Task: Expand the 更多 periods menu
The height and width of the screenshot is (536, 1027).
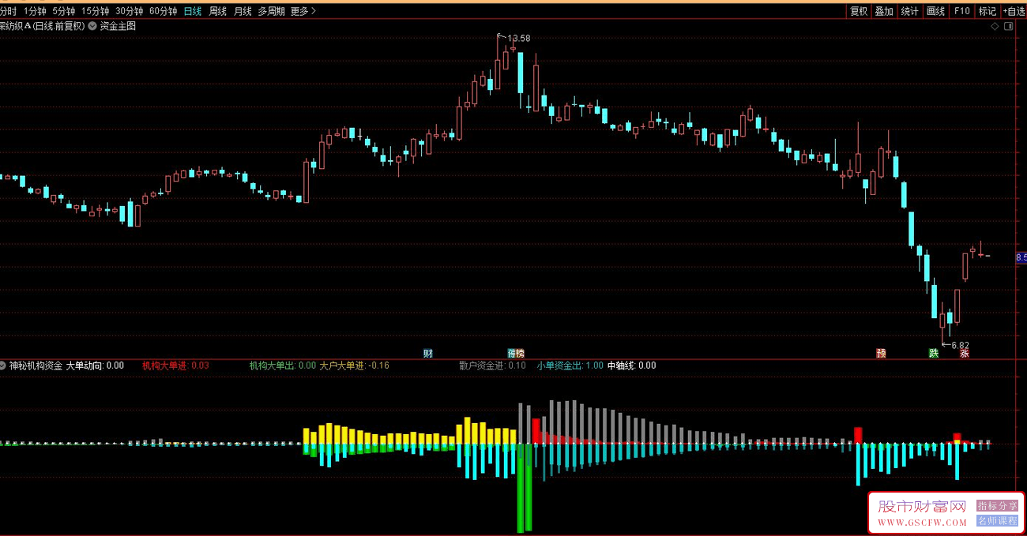Action: pos(303,11)
